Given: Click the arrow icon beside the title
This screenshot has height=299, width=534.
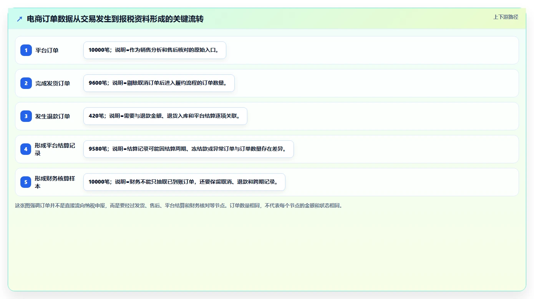Looking at the screenshot, I should pos(20,19).
